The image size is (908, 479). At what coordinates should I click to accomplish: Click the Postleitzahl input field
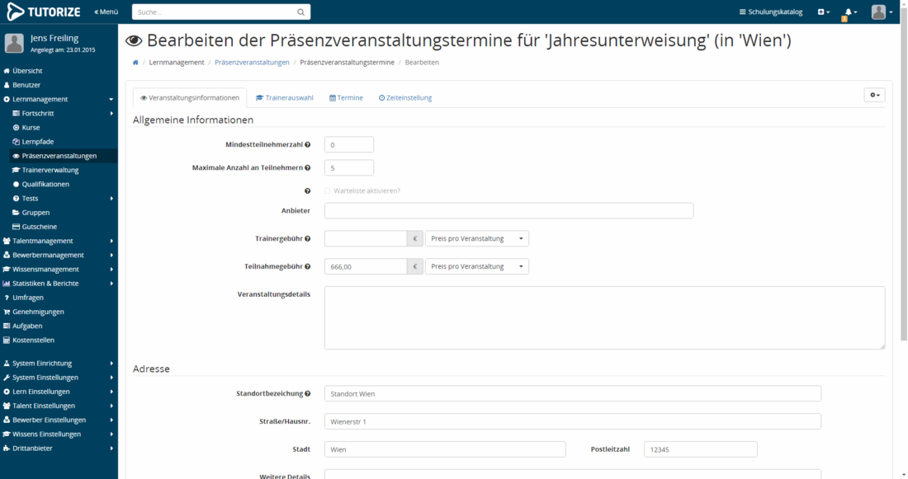[701, 449]
